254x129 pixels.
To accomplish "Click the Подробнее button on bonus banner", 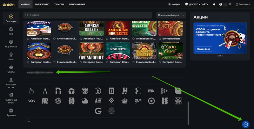I will [x=204, y=49].
